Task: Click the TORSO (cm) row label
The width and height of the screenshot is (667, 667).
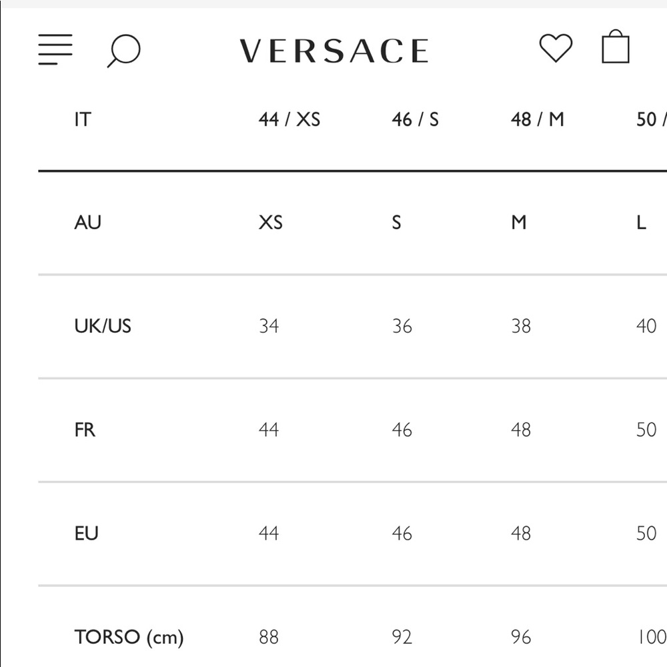Action: [x=129, y=638]
